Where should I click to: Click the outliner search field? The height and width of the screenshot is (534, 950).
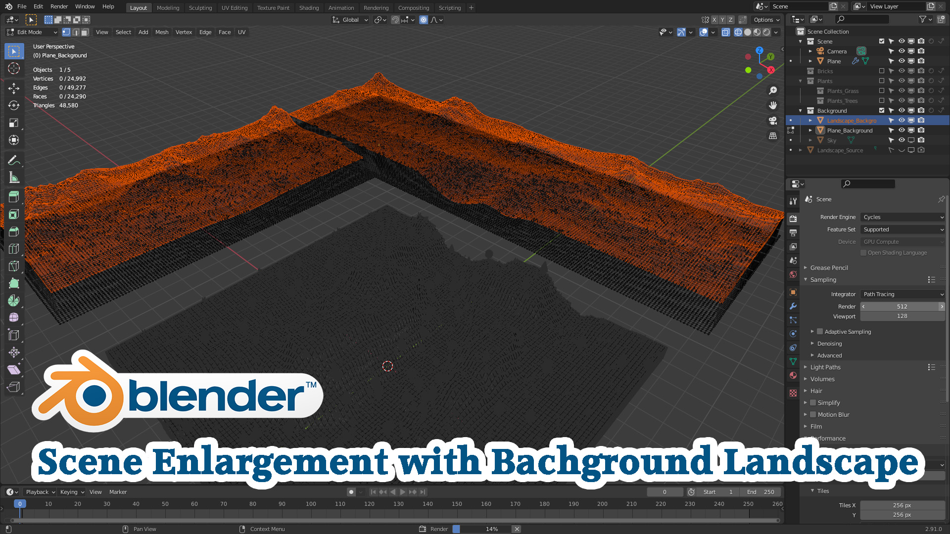click(x=862, y=19)
